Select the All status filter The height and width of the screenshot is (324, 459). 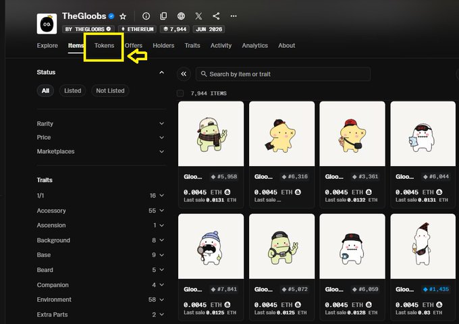(x=45, y=90)
